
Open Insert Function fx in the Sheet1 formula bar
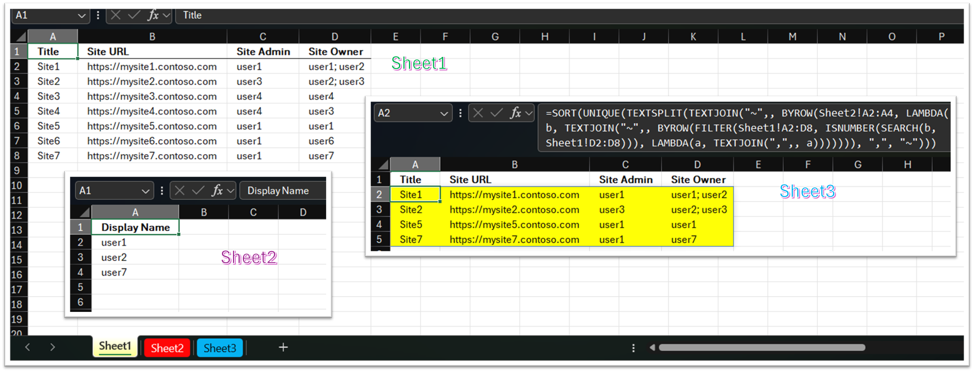[153, 15]
